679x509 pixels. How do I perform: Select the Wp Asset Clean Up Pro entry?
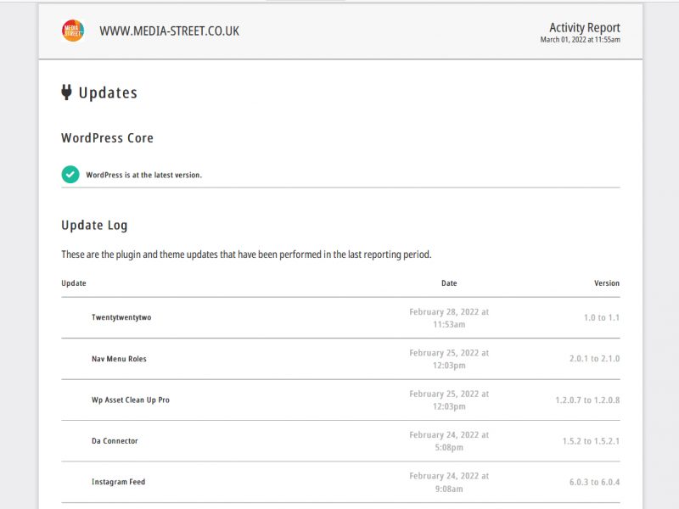click(x=131, y=400)
